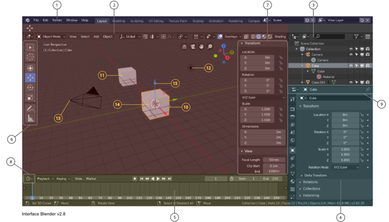Open the Render menu
This screenshot has height=222, width=389.
tap(57, 20)
